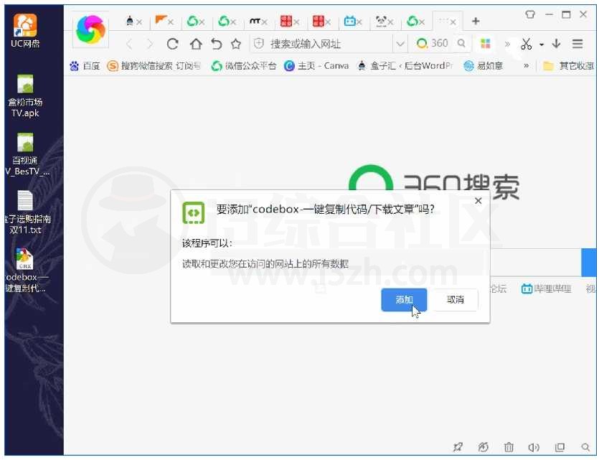Click the shield security icon in the address bar
Image resolution: width=599 pixels, height=460 pixels.
tap(259, 44)
